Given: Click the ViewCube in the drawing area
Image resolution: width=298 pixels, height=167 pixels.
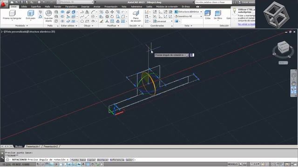Looking at the screenshot, I should (283, 47).
